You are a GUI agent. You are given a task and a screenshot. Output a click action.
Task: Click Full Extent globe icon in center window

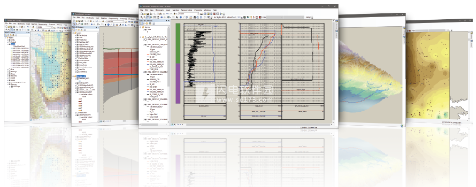pos(151,17)
